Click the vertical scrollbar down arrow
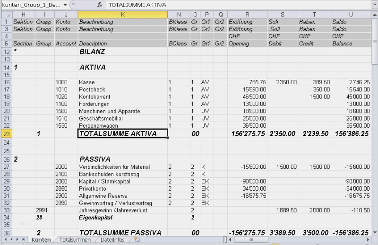The image size is (378, 245). (375, 233)
